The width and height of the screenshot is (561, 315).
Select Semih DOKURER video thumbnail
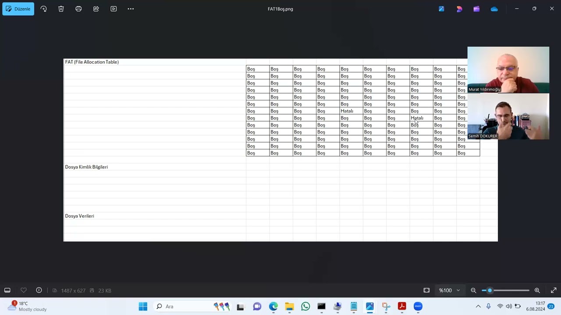508,116
